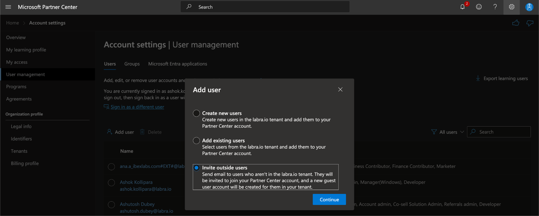Open the Ashok Kollipara user link
539x216 pixels.
pos(136,182)
